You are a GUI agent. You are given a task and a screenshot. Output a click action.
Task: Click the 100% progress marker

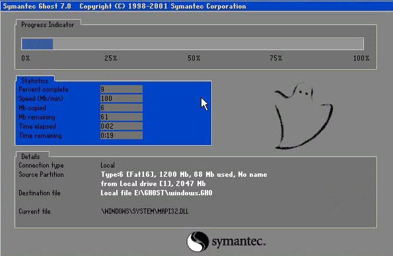coord(361,58)
